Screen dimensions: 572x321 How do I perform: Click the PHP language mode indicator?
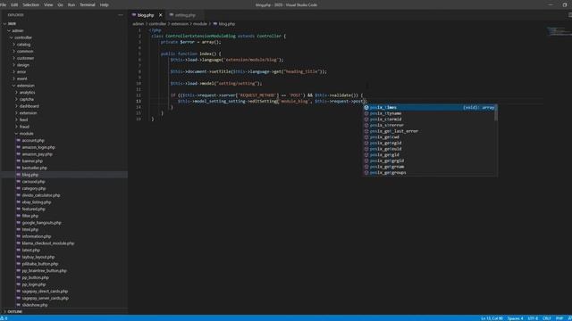[559, 318]
